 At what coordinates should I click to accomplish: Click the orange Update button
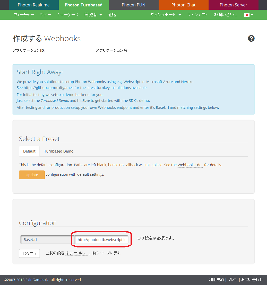(32, 175)
